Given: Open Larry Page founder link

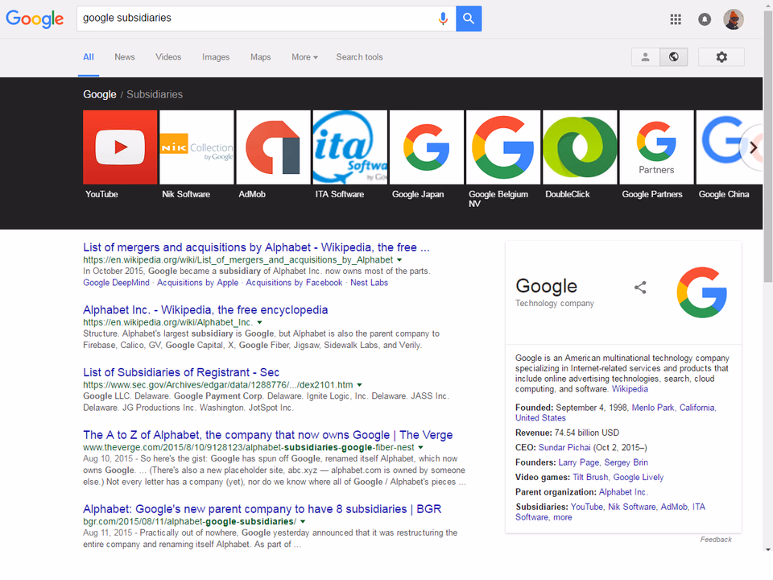Looking at the screenshot, I should point(578,462).
